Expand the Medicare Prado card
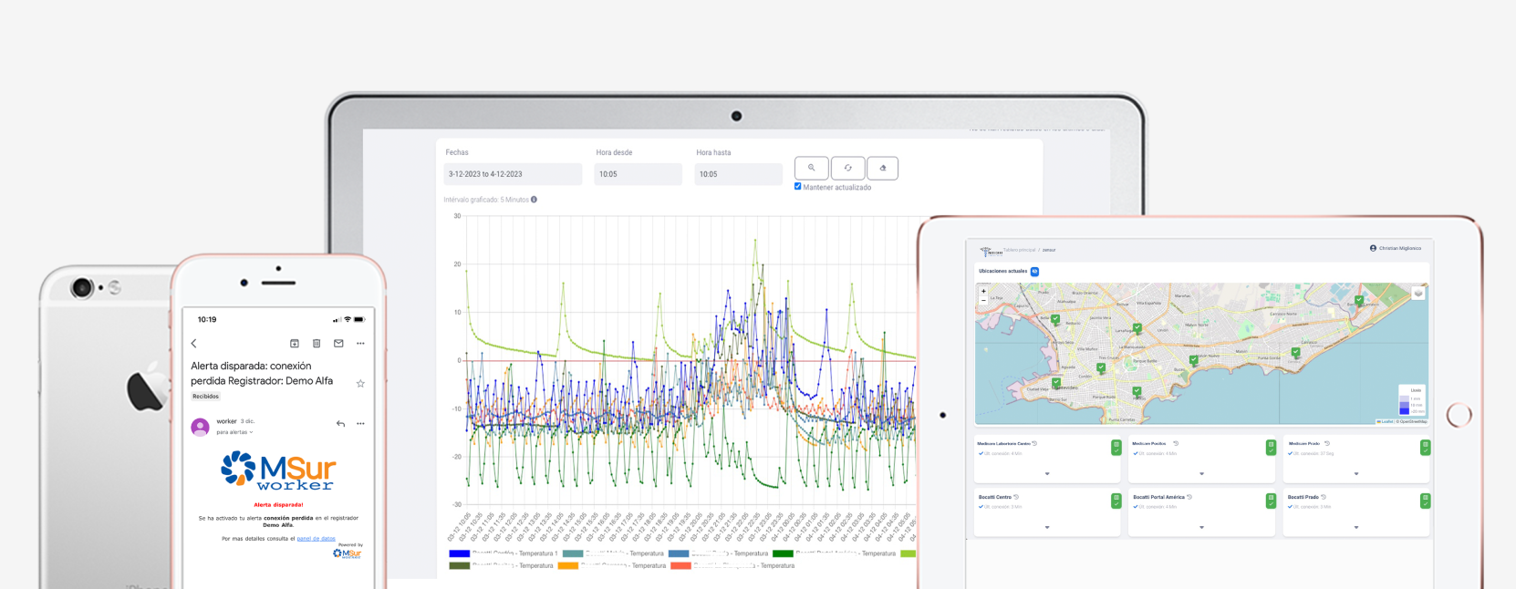The image size is (1516, 589). click(1356, 474)
